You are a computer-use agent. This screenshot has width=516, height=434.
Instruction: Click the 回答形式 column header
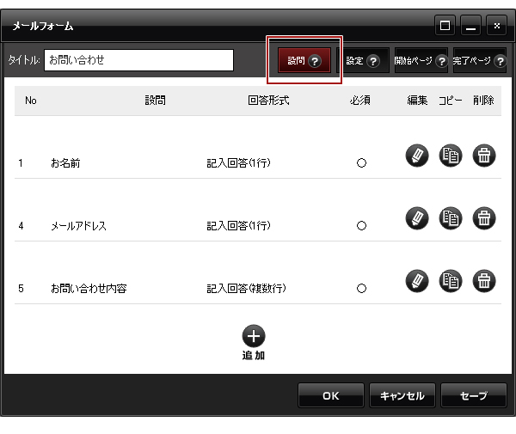(268, 101)
